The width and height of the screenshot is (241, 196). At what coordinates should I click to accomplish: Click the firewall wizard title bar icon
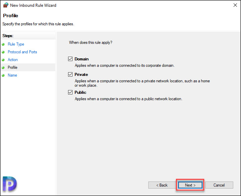point(6,5)
